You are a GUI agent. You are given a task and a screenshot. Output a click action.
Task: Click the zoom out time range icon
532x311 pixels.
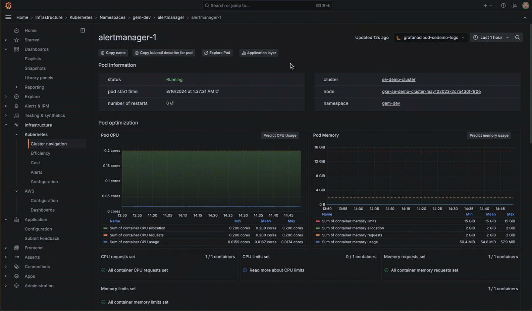pyautogui.click(x=517, y=38)
